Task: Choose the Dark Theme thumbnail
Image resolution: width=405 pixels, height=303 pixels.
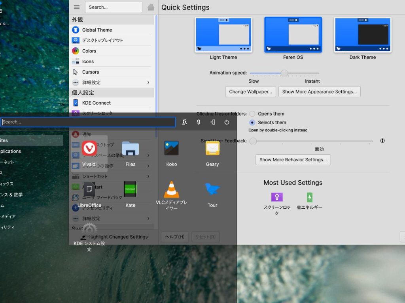Action: coord(363,35)
